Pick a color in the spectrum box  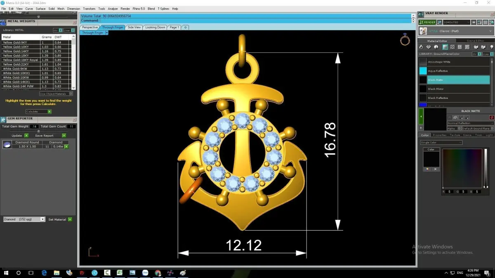[462, 168]
